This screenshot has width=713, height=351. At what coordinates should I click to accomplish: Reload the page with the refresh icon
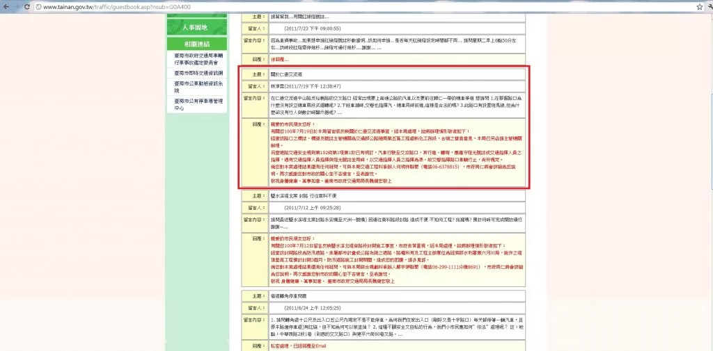[27, 7]
